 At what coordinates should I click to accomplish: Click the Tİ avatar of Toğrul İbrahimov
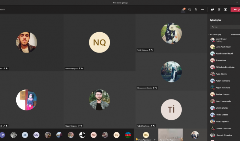coord(171,110)
